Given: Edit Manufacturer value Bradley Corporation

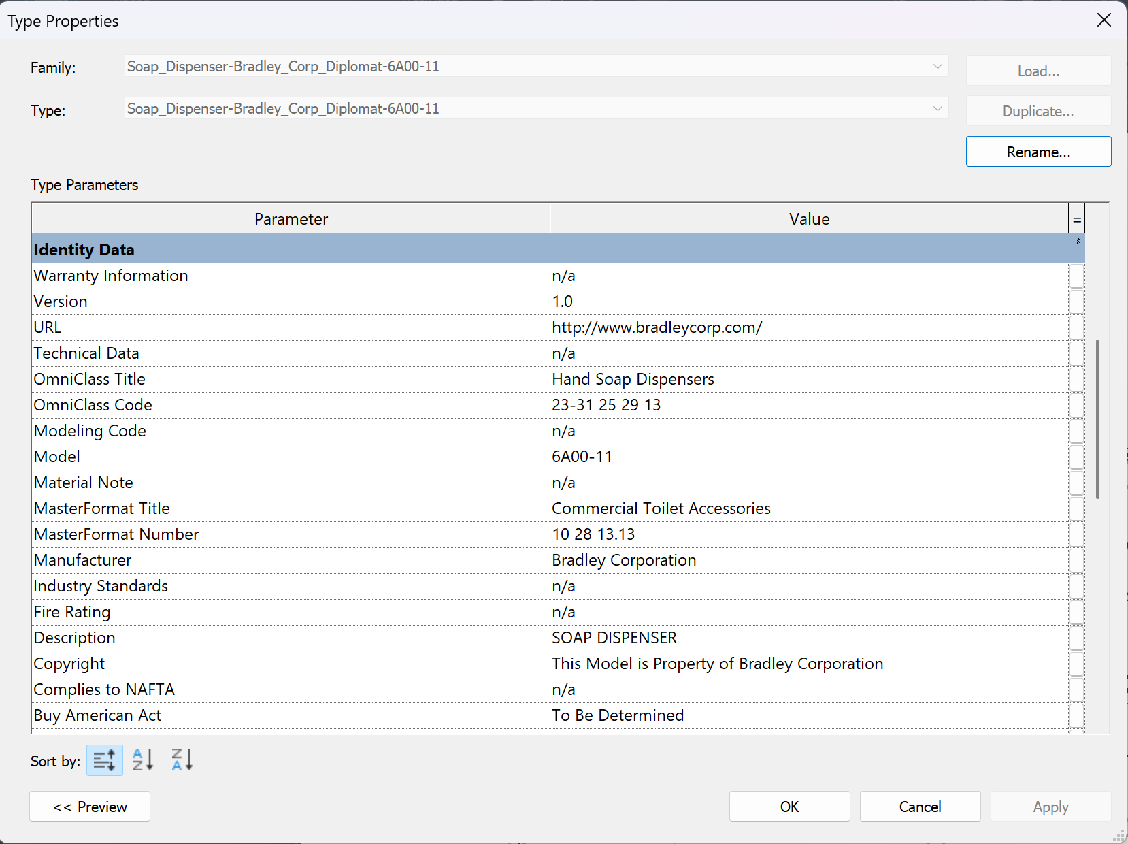Looking at the screenshot, I should (809, 560).
